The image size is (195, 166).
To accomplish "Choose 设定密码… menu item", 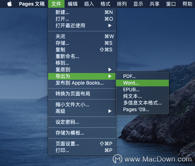I will tap(82, 122).
